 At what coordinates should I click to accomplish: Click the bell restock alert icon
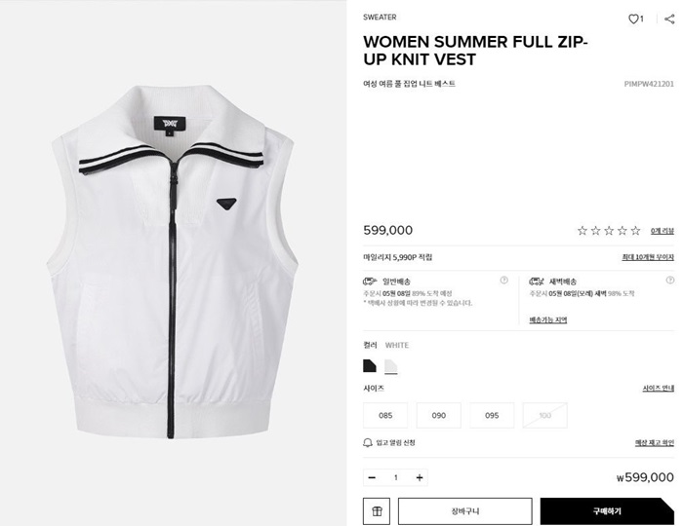coord(368,442)
